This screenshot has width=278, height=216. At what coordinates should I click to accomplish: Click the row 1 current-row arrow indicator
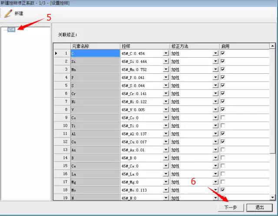[x=56, y=53]
